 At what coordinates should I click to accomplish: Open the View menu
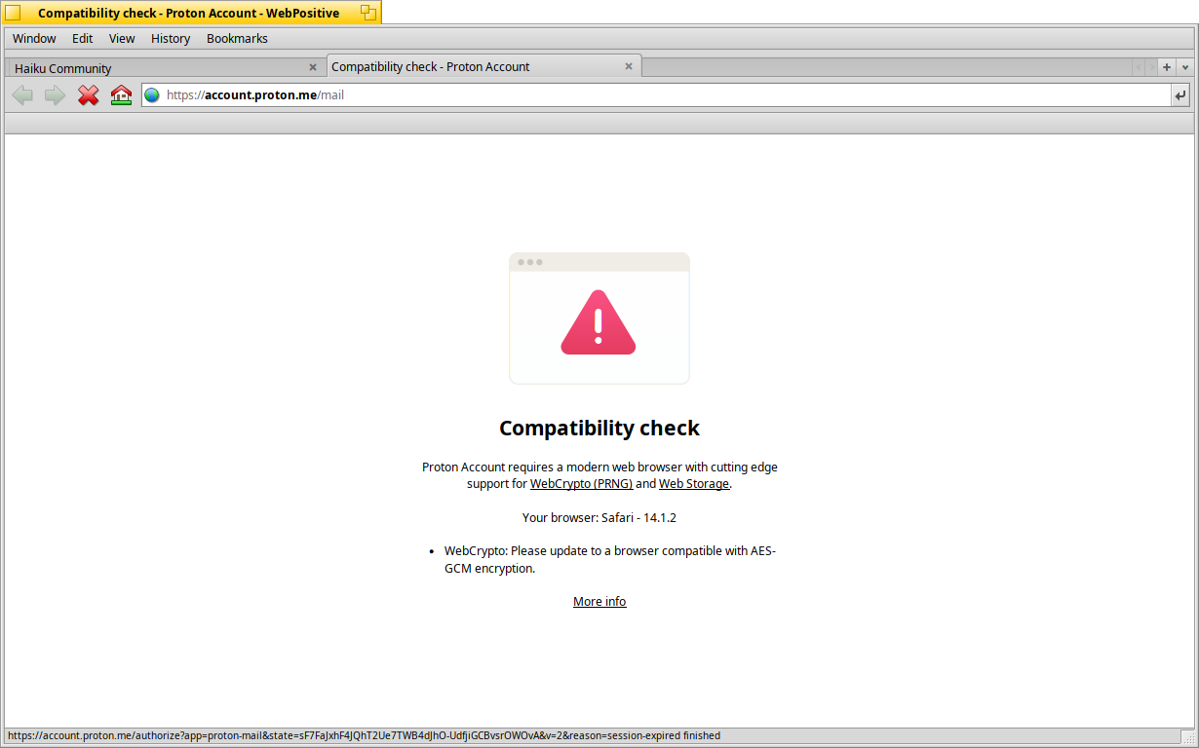point(122,39)
